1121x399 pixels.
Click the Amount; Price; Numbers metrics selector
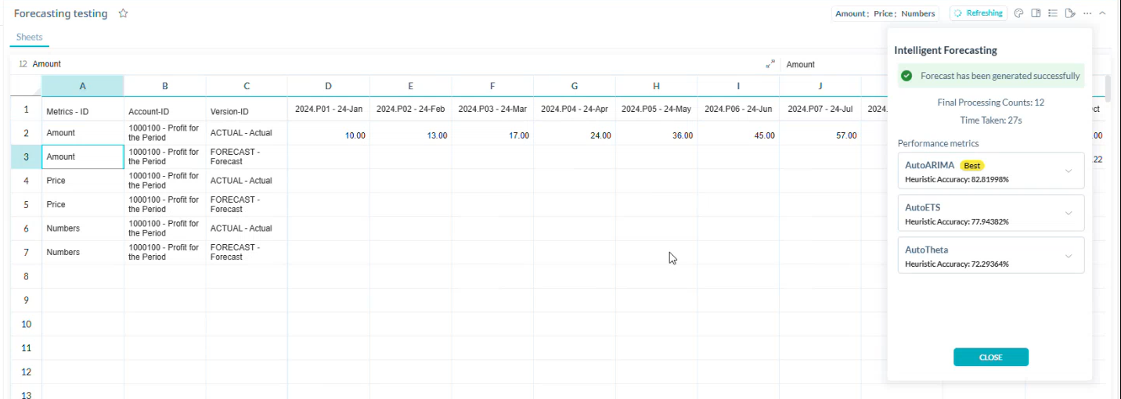click(x=885, y=13)
